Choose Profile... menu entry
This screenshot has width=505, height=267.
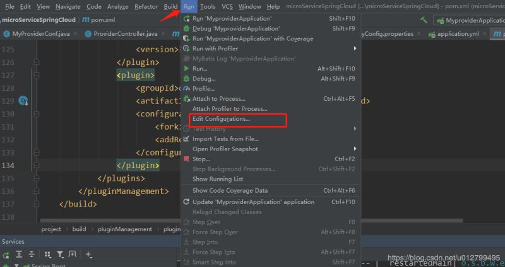pyautogui.click(x=271, y=89)
